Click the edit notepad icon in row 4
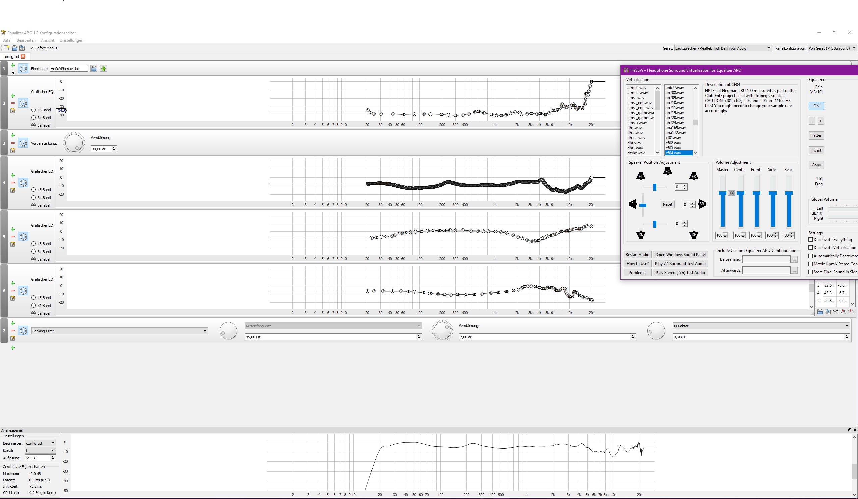The width and height of the screenshot is (858, 499). pyautogui.click(x=13, y=190)
